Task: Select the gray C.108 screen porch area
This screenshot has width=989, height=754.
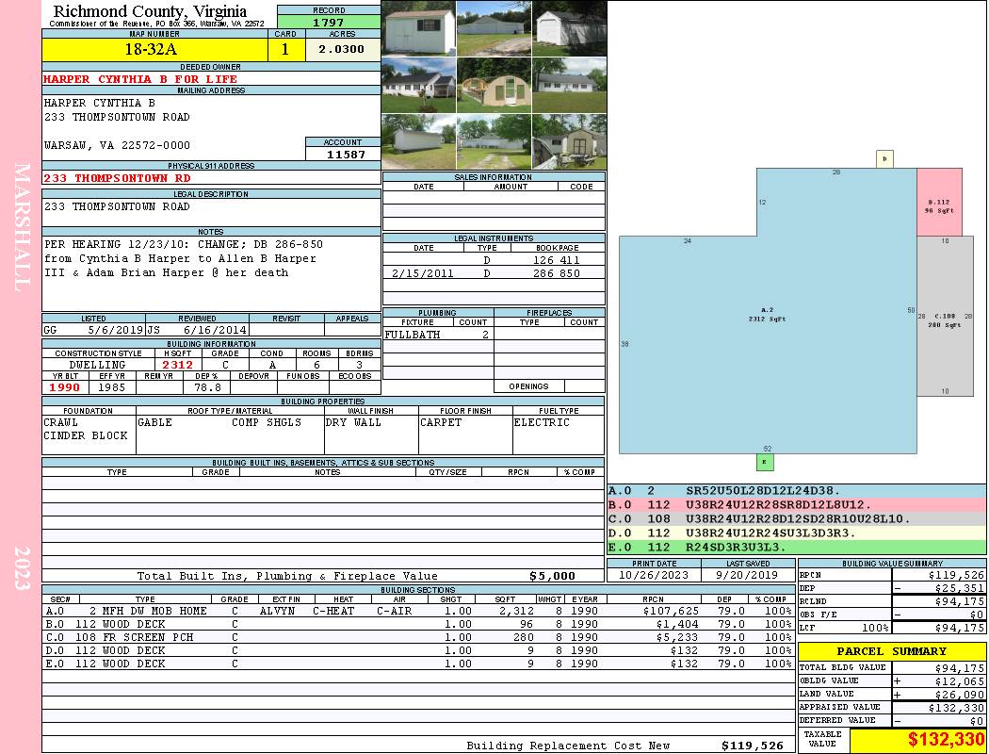Action: pyautogui.click(x=945, y=320)
